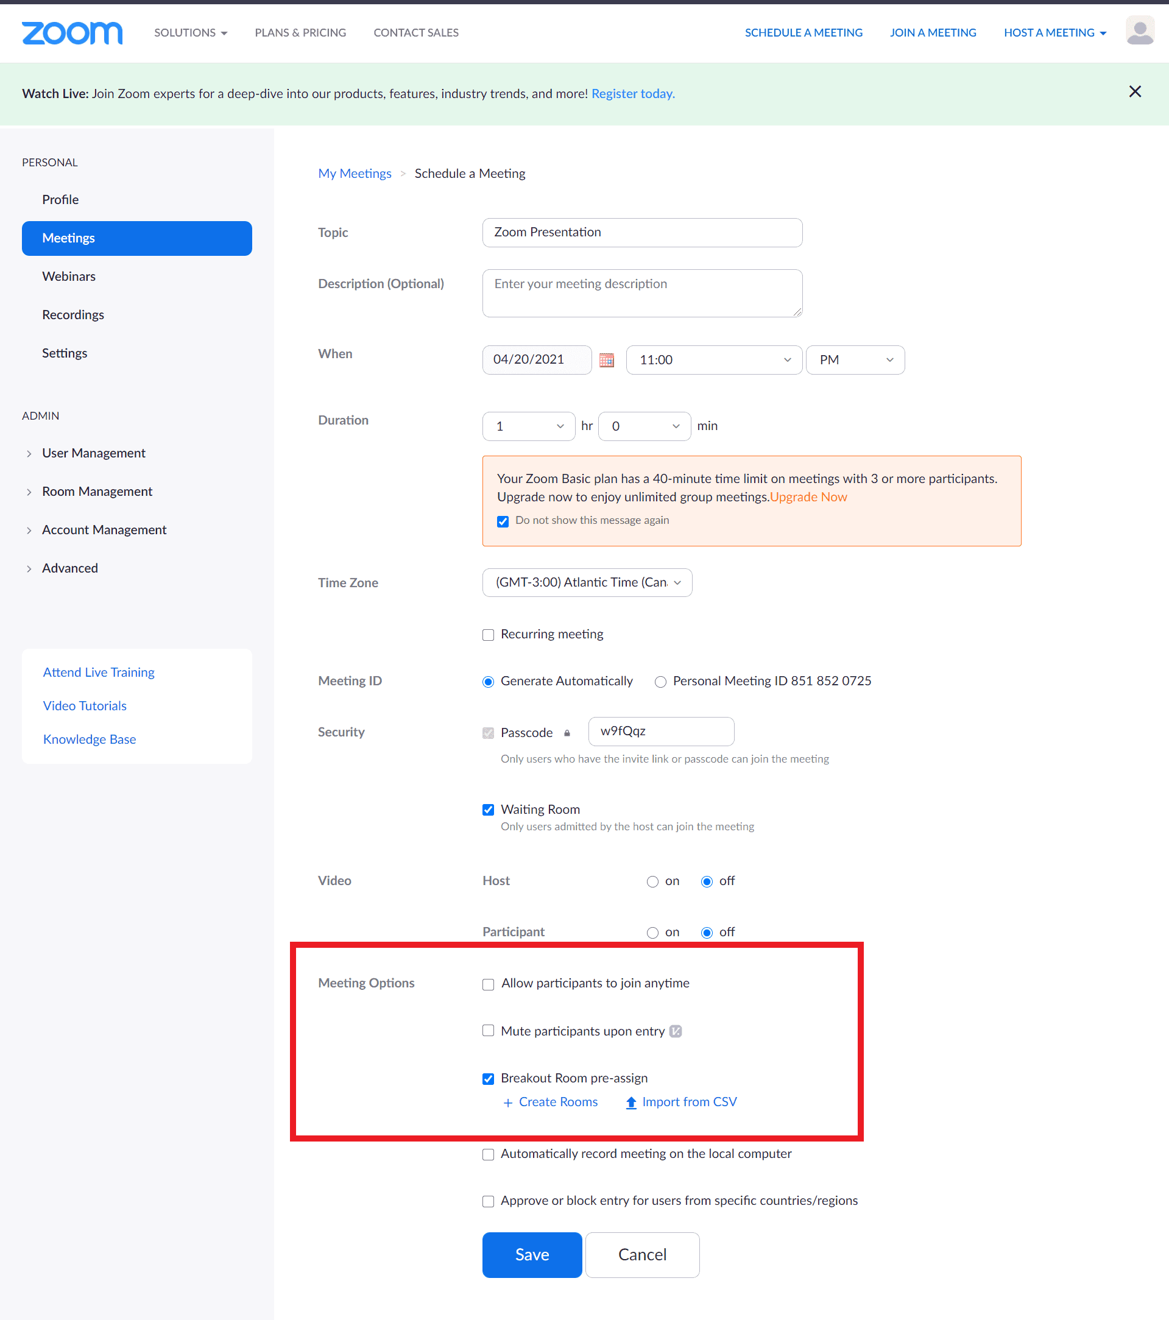Open Attend Live Training link
Image resolution: width=1169 pixels, height=1320 pixels.
[99, 672]
